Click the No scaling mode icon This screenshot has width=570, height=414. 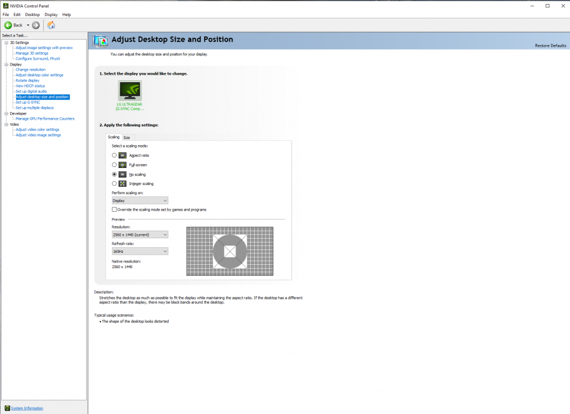point(122,174)
